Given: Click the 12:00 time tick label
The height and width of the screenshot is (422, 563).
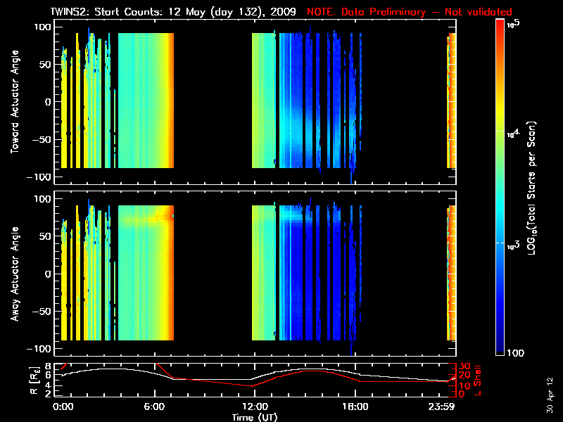Looking at the screenshot, I should pos(254,407).
